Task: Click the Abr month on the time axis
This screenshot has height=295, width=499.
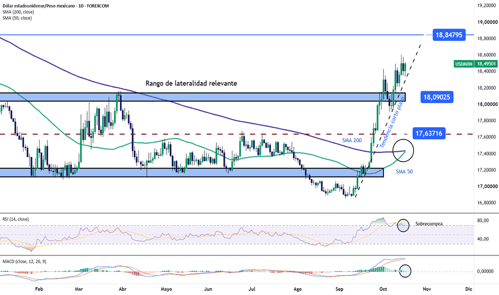Action: (x=123, y=289)
